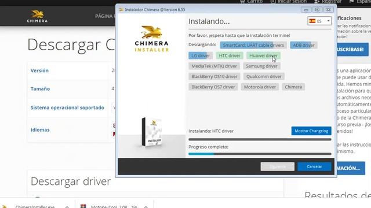
Task: Click Mostrar Changelog button
Action: [311, 131]
